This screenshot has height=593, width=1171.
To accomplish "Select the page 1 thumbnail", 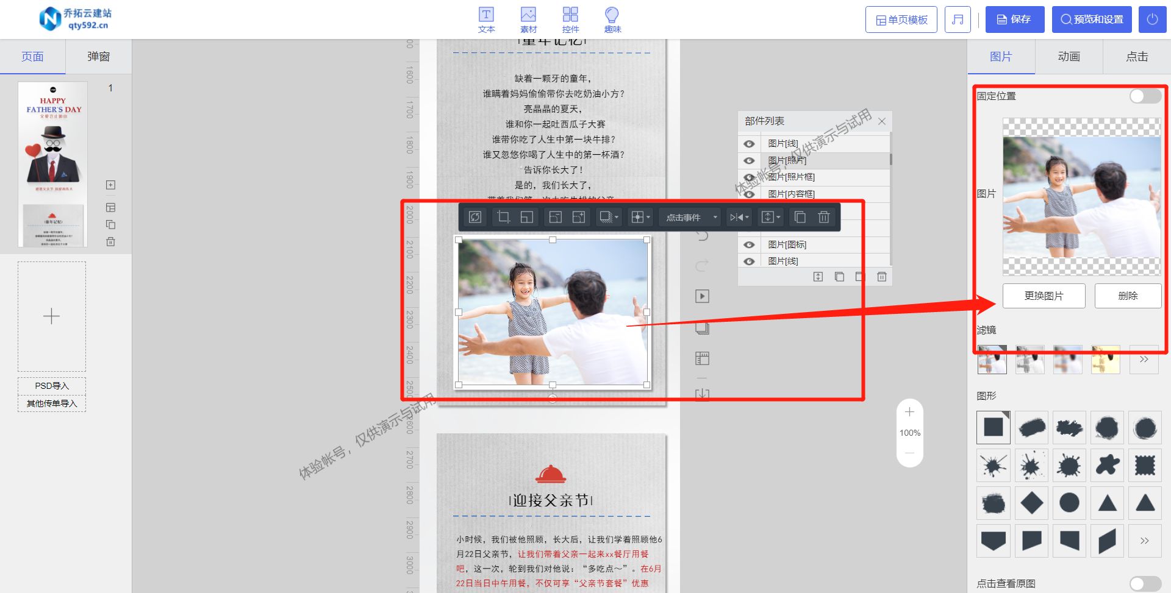I will click(53, 163).
